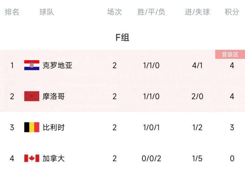Viewport: 245px width, 175px height.
Task: Select the 加拿大 team name
Action: [54, 158]
